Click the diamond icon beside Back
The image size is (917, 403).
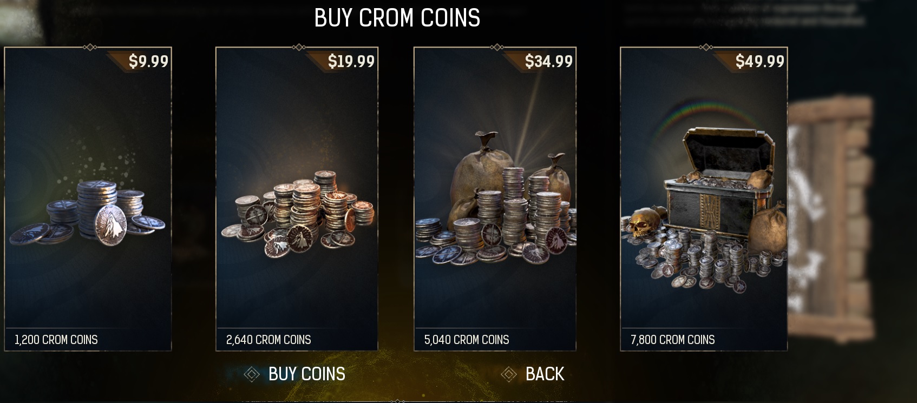coord(509,374)
